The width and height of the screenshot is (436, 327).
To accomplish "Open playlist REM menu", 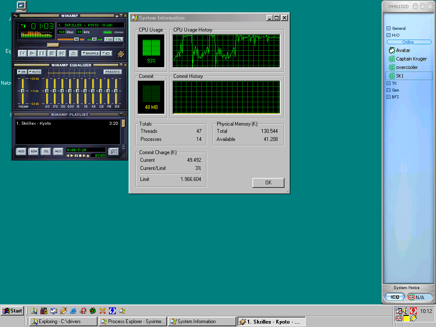I will [x=34, y=151].
